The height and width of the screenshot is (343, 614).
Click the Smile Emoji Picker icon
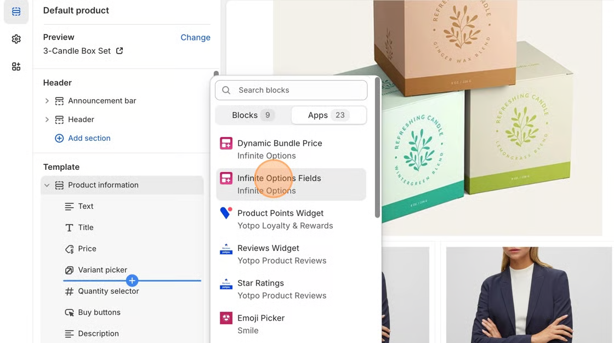tap(226, 318)
